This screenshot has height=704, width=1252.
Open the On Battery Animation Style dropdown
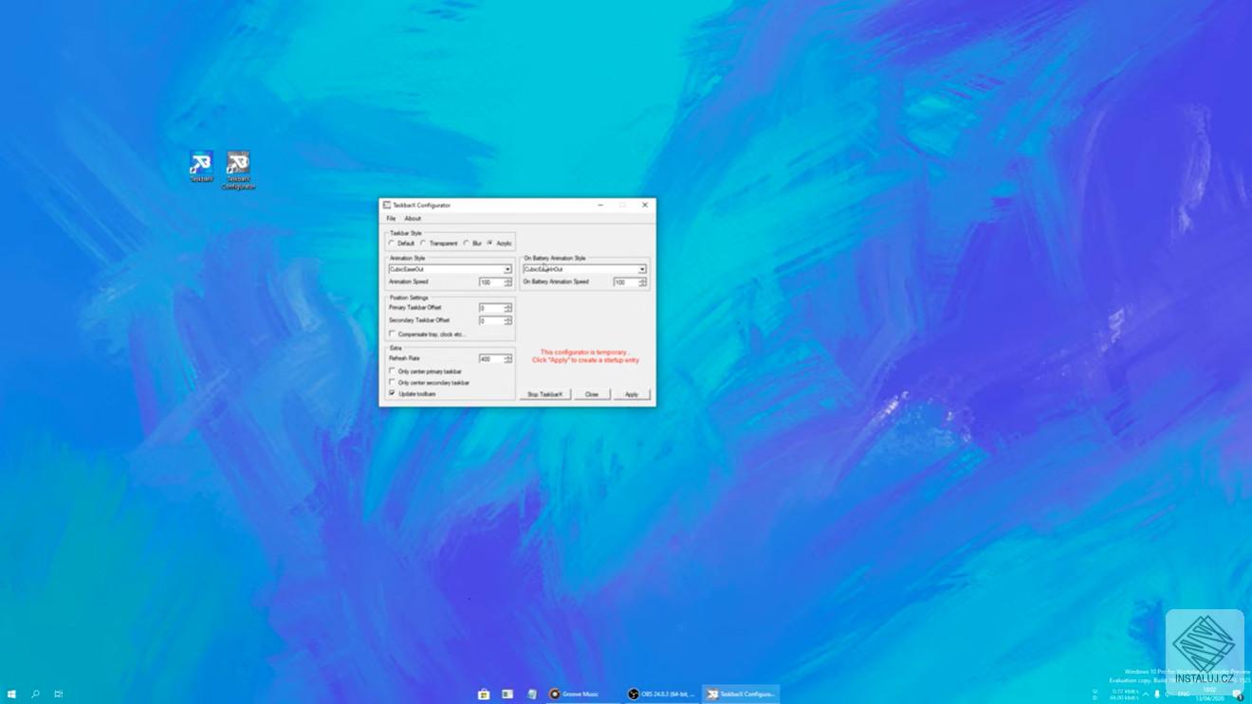(x=642, y=268)
